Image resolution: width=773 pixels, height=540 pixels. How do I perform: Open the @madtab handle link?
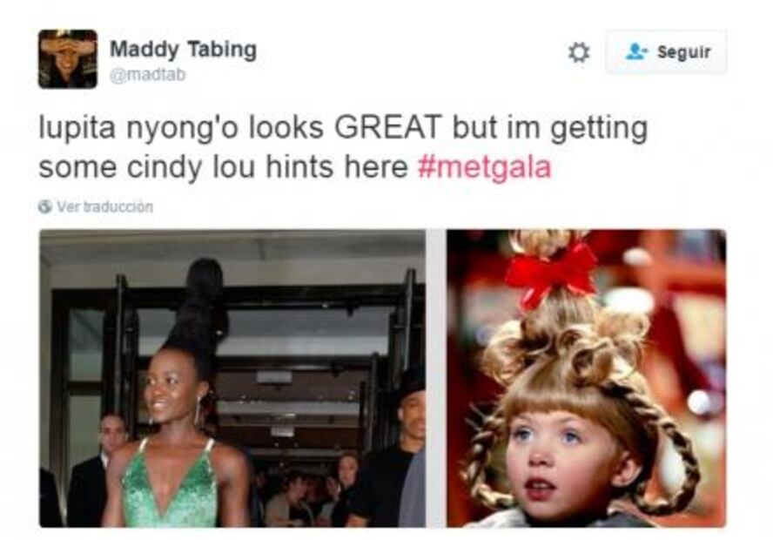tap(147, 75)
